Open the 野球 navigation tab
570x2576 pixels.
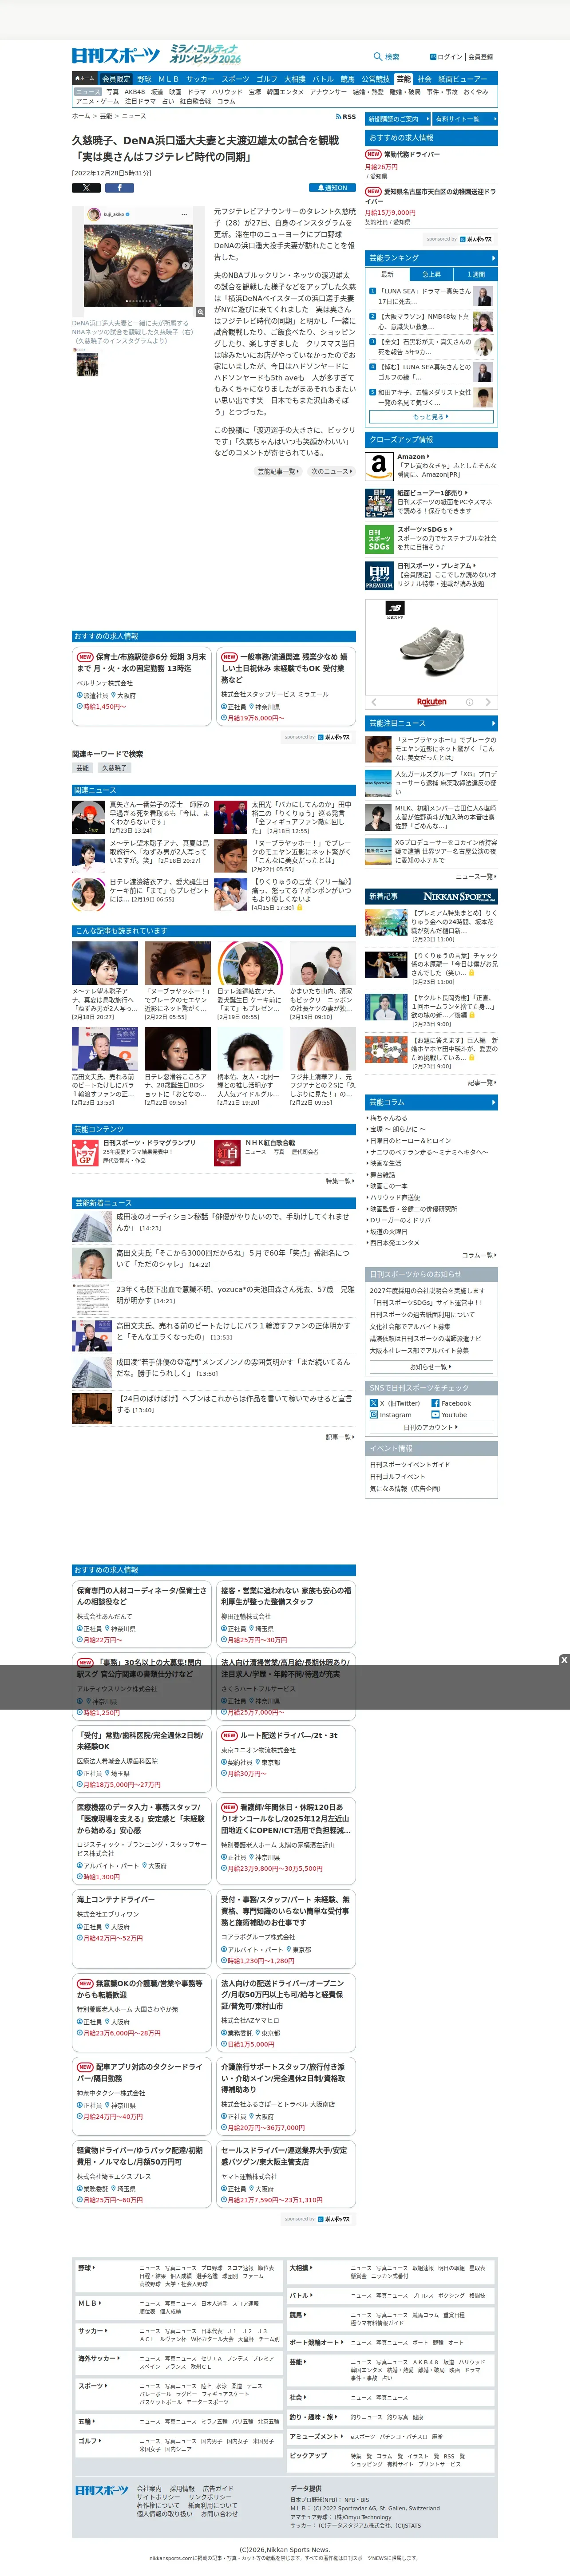144,79
